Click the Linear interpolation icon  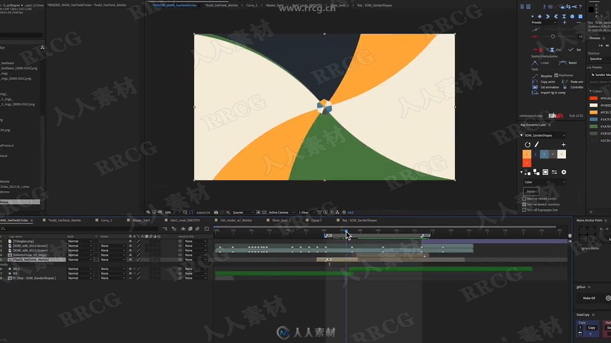(535, 62)
